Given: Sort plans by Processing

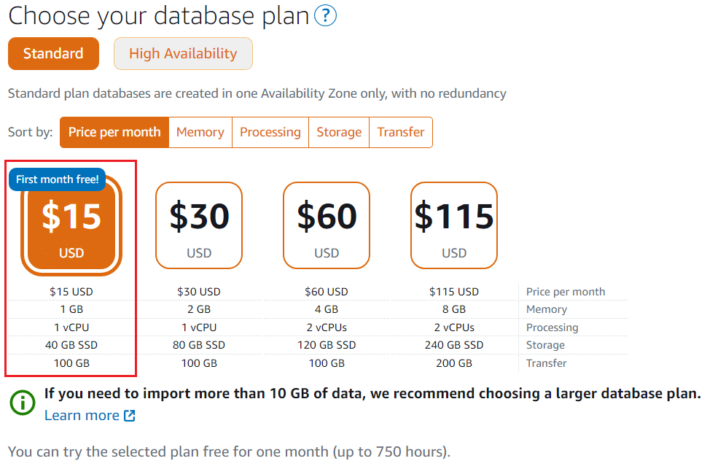Looking at the screenshot, I should coord(270,132).
